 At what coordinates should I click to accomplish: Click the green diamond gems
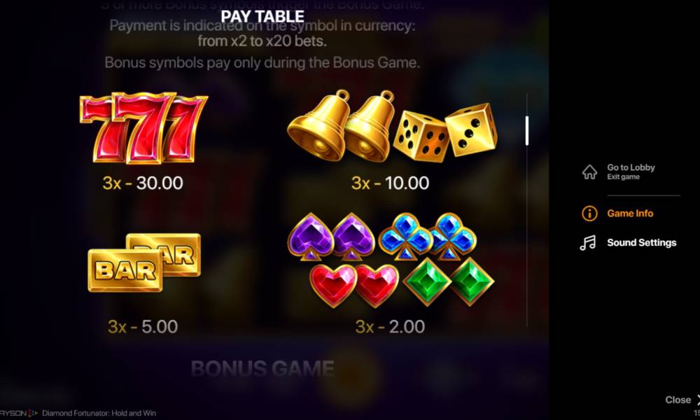coord(448,282)
